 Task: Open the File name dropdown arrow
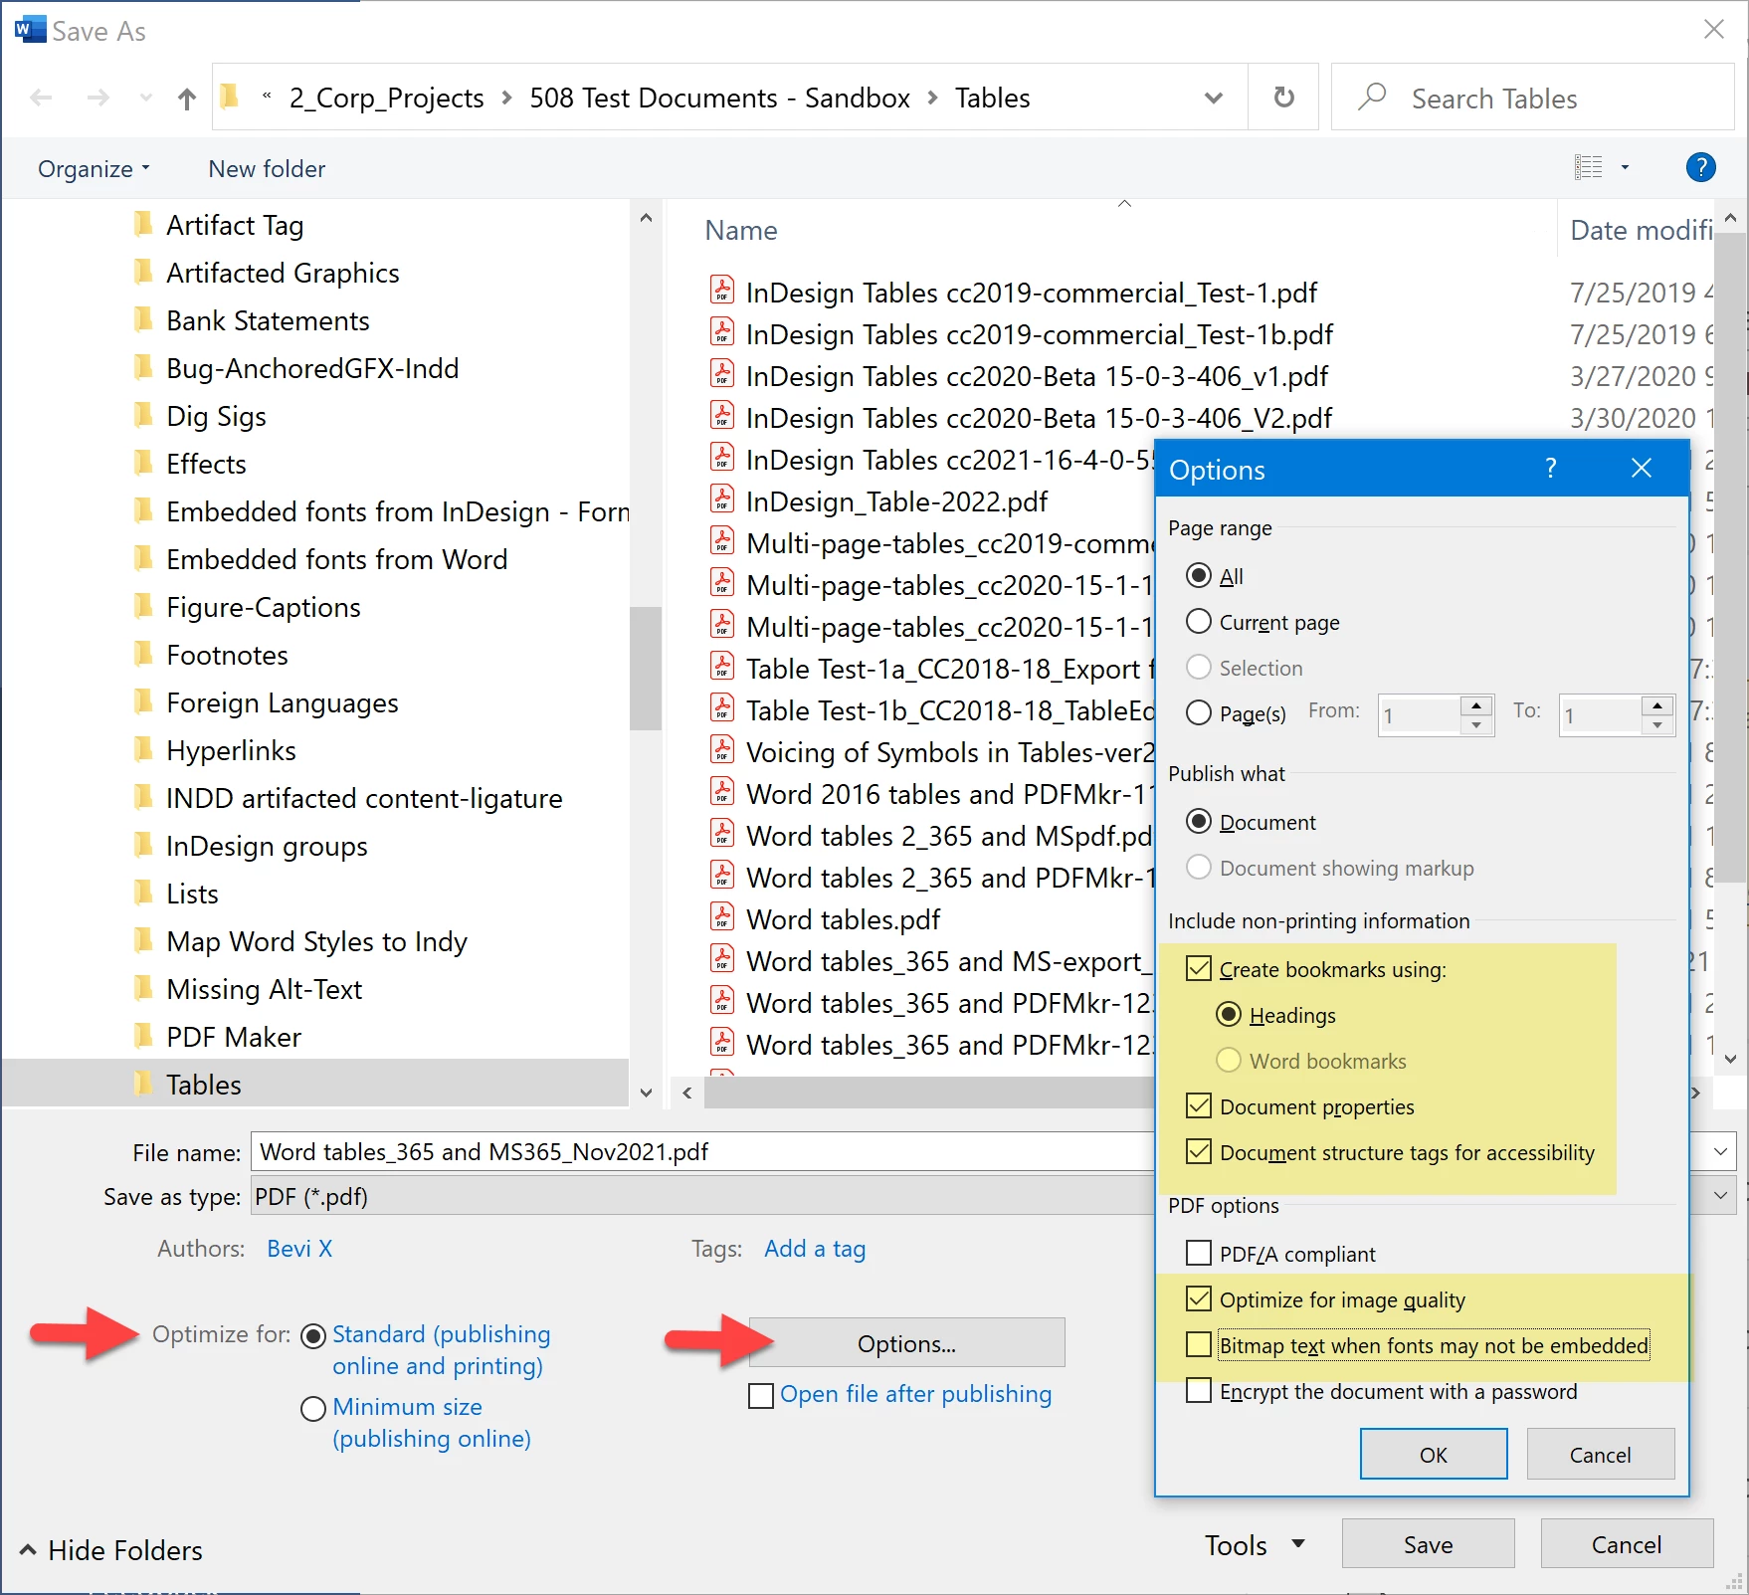tap(1721, 1151)
